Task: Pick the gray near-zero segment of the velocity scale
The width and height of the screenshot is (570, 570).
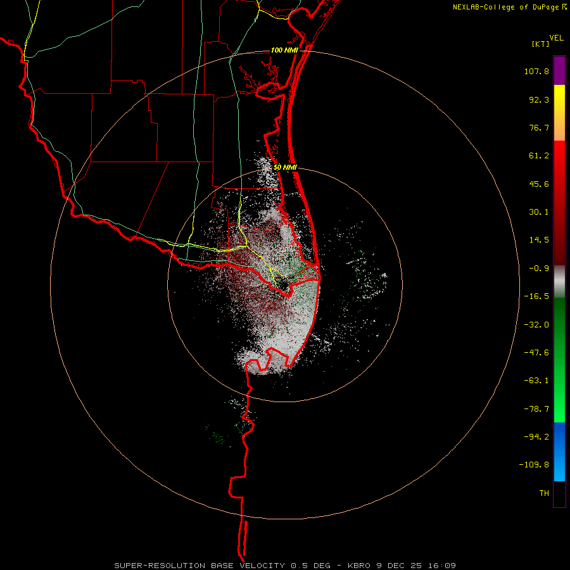Action: (x=559, y=282)
